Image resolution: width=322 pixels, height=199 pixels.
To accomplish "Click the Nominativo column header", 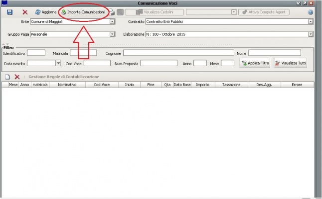I will [x=67, y=85].
